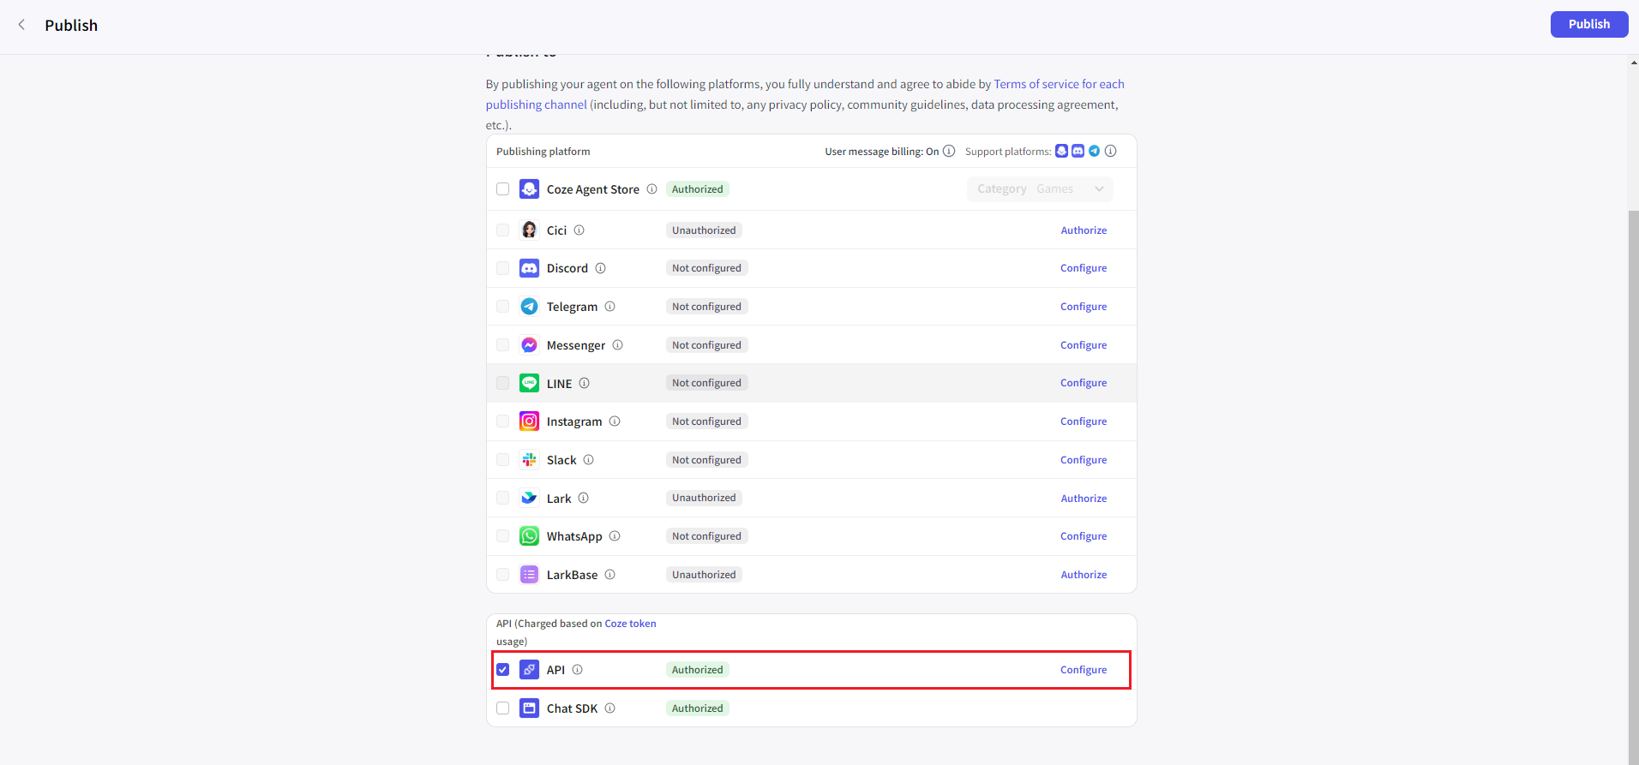Viewport: 1639px width, 765px height.
Task: Check the Chat SDK checkbox
Action: click(x=503, y=708)
